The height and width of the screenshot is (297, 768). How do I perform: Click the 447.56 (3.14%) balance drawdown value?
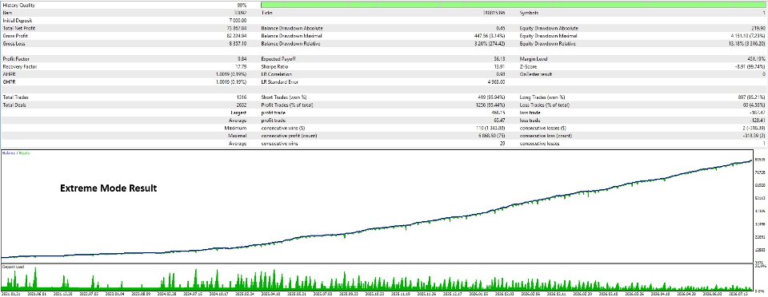490,36
